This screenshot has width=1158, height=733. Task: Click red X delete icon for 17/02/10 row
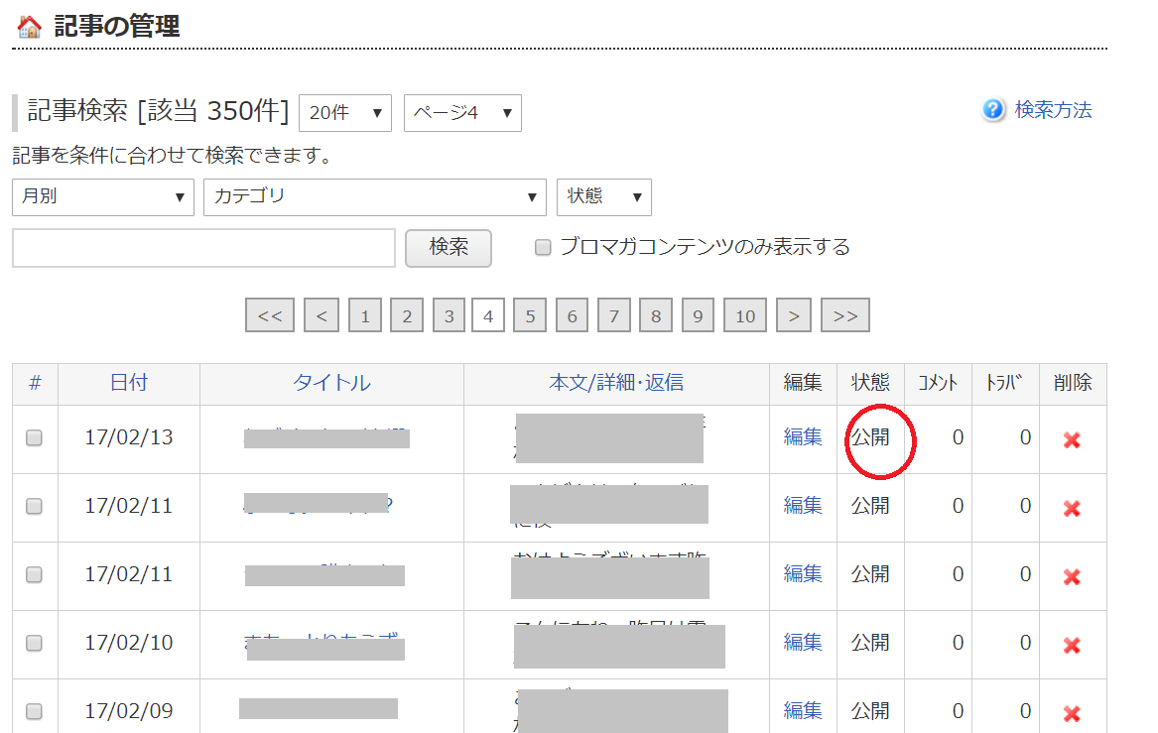point(1072,645)
